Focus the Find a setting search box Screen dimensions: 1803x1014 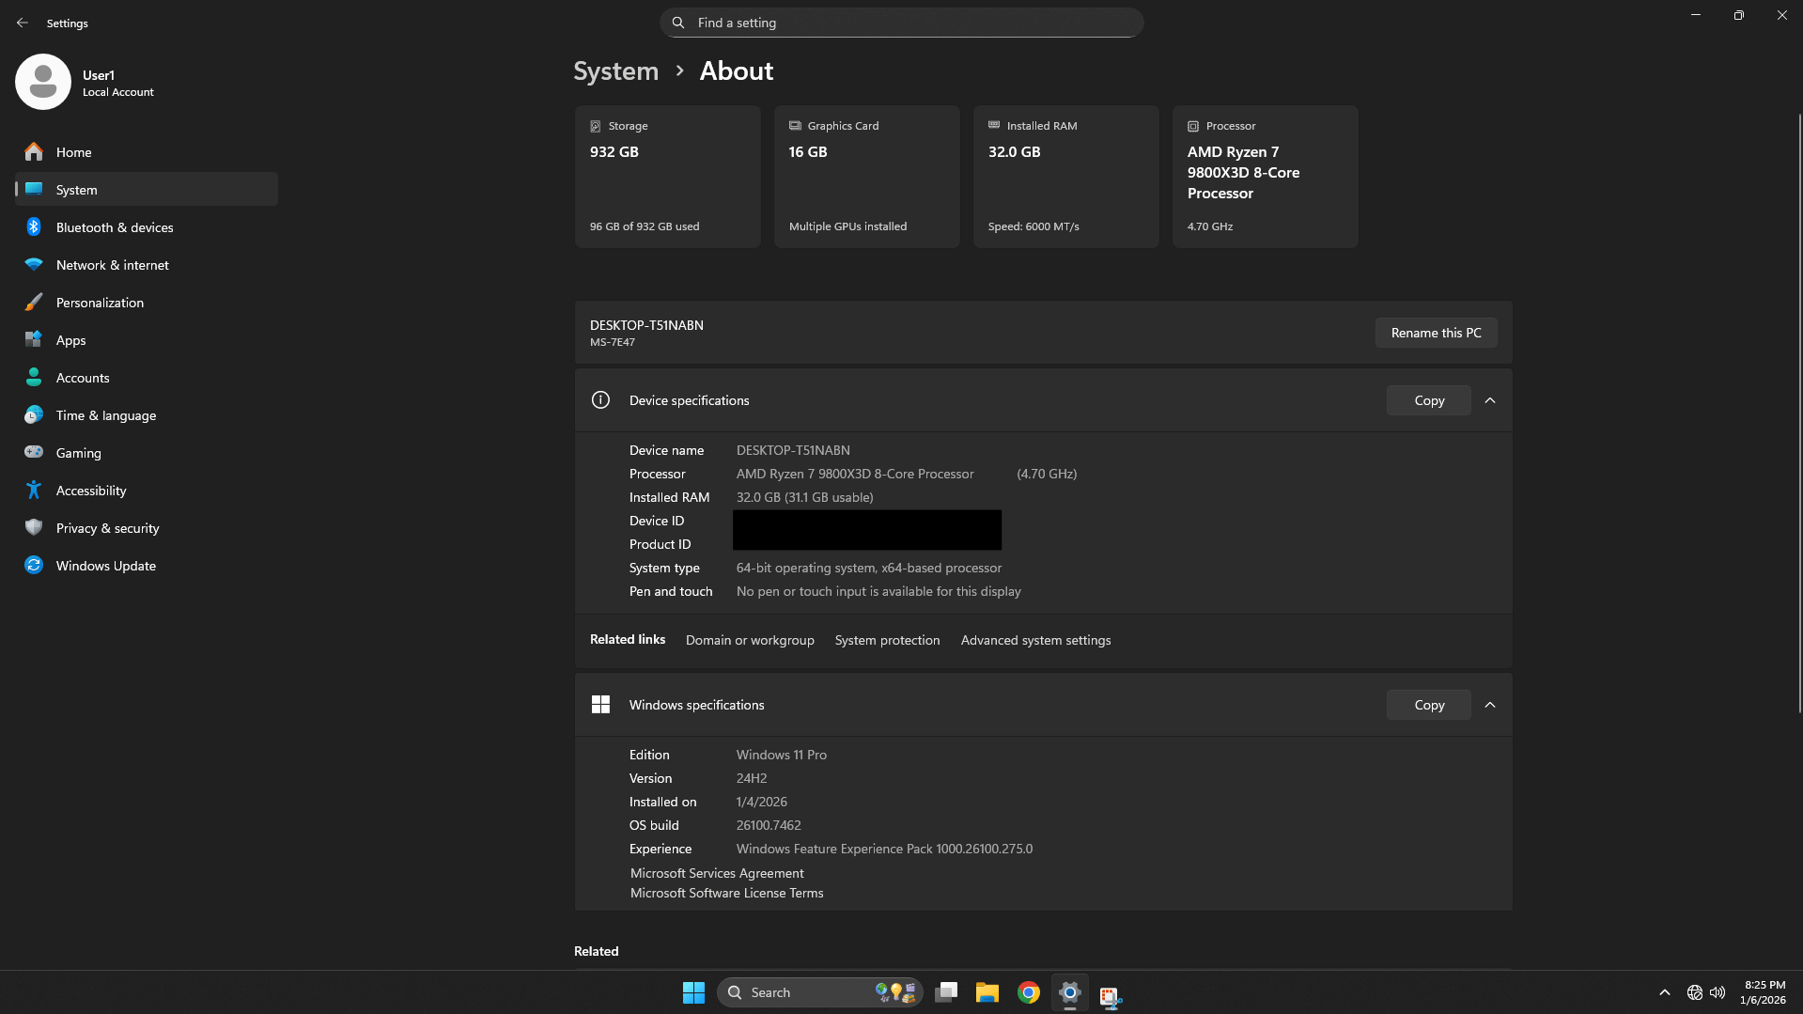901,23
